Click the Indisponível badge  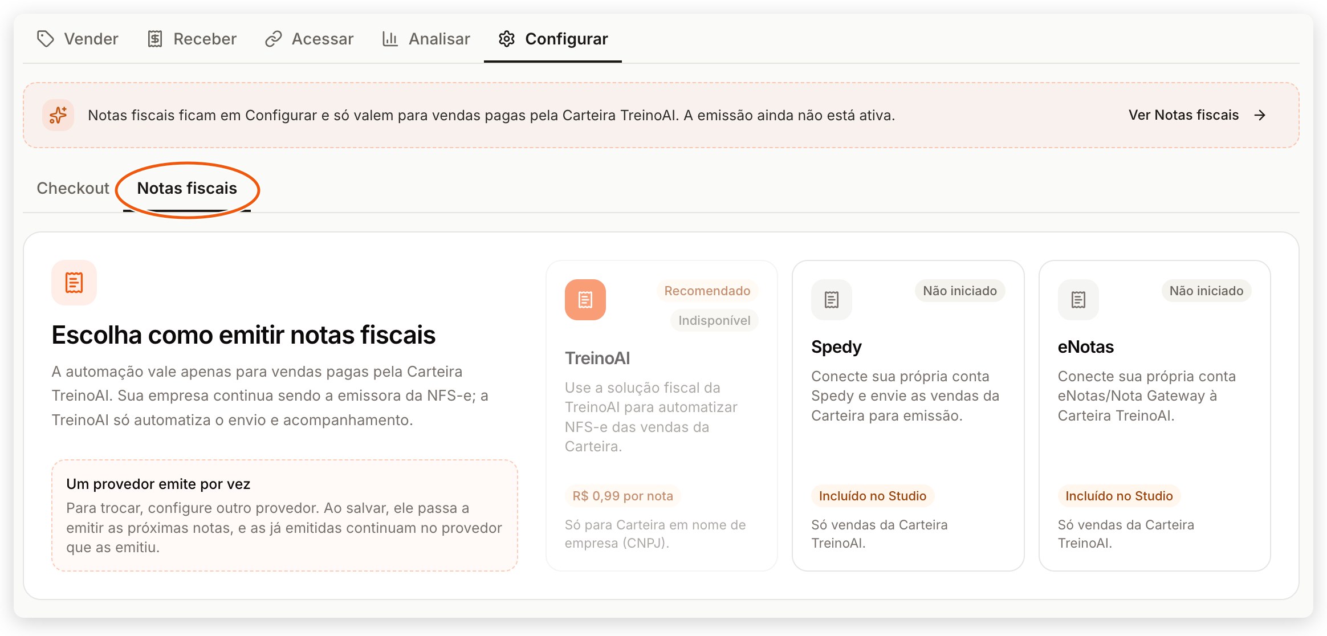click(x=714, y=320)
